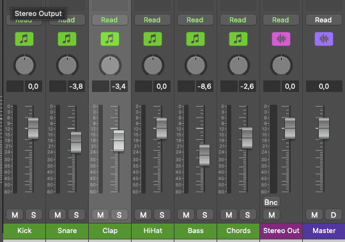Select the Bass channel name label
Viewport: 345px width, 242px height.
tap(195, 231)
